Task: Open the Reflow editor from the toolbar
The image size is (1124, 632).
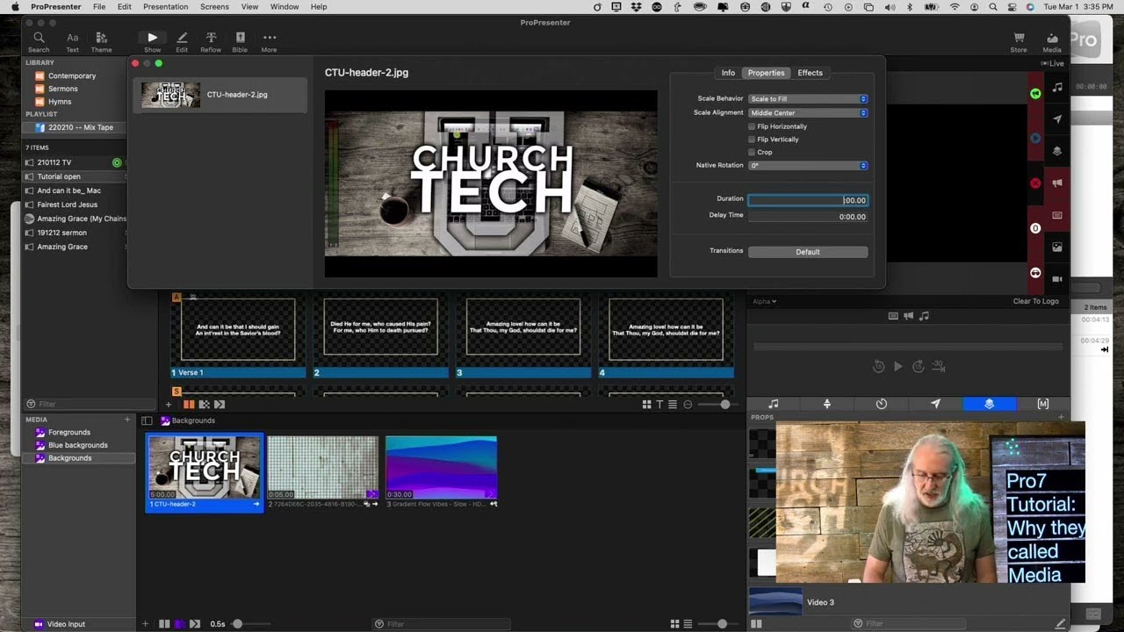Action: pos(211,41)
